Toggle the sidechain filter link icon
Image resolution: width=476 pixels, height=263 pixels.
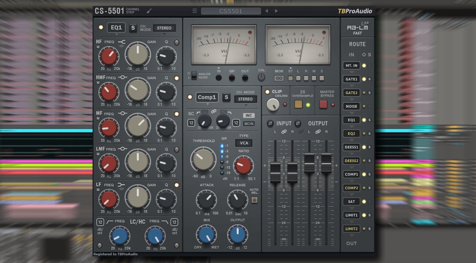[214, 111]
